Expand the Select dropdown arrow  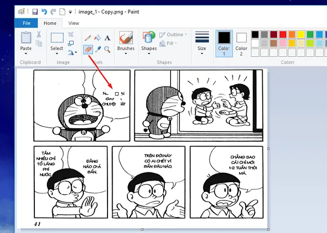pyautogui.click(x=57, y=54)
